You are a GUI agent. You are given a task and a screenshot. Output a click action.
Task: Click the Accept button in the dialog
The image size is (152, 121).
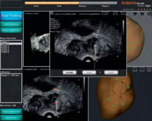(70, 72)
